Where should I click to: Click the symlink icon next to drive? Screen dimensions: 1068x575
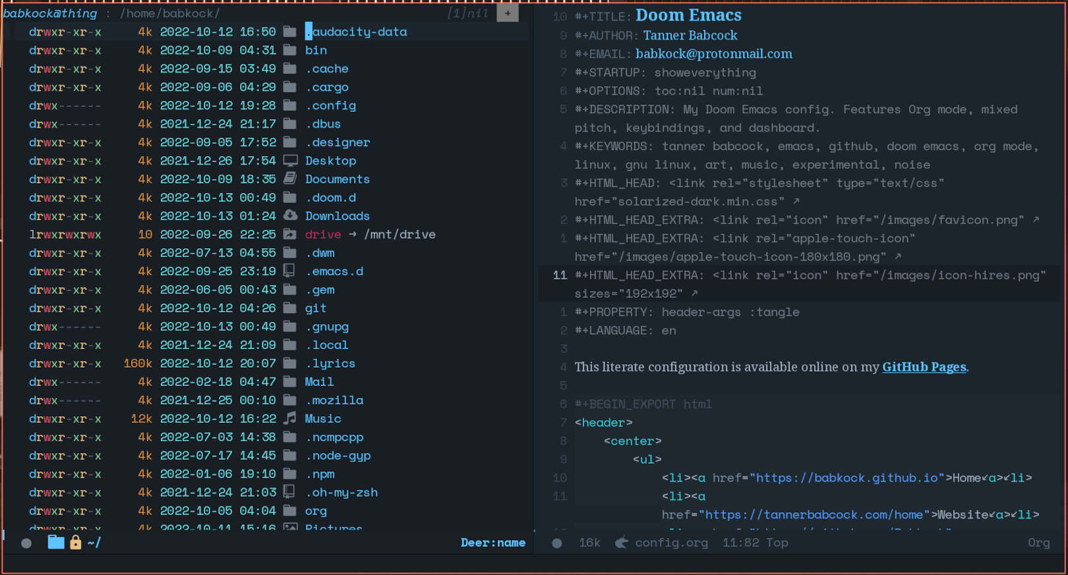289,234
